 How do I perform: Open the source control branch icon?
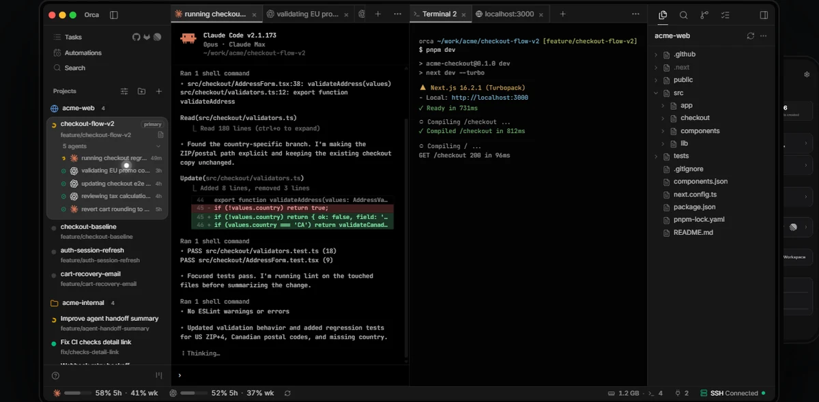click(x=704, y=15)
